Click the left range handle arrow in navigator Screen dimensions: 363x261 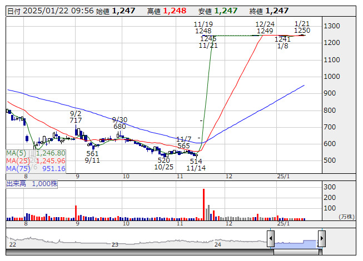coord(271,239)
